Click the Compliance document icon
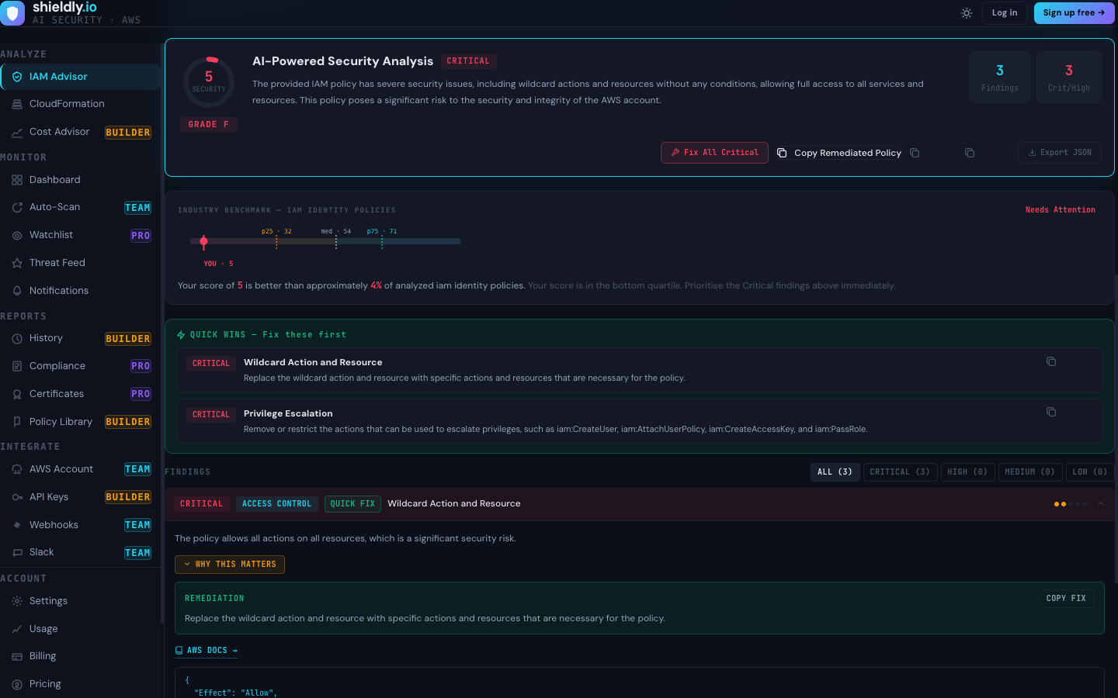 pyautogui.click(x=17, y=366)
